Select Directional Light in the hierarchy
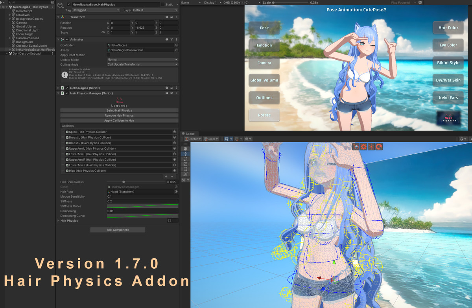This screenshot has width=472, height=308. tap(27, 30)
